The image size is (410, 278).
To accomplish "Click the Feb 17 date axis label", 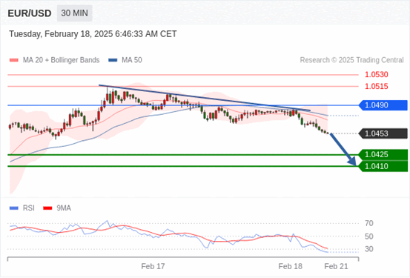I will (153, 266).
